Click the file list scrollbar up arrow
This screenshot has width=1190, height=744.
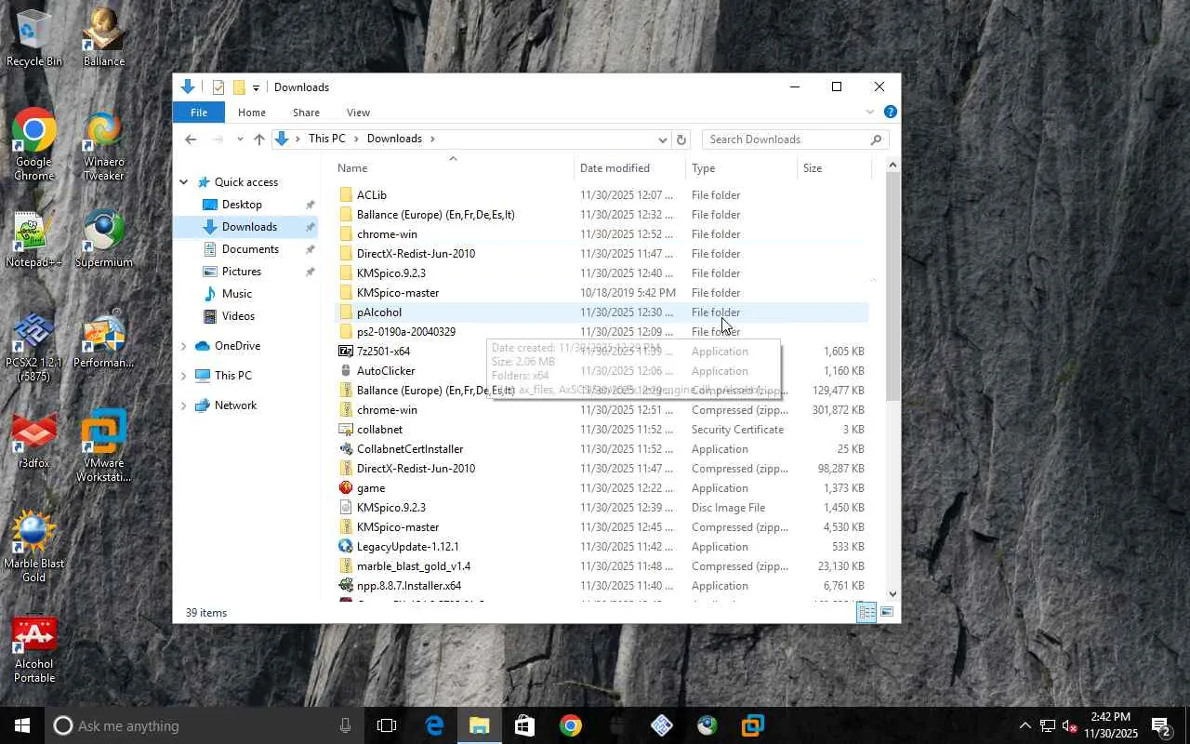click(892, 166)
